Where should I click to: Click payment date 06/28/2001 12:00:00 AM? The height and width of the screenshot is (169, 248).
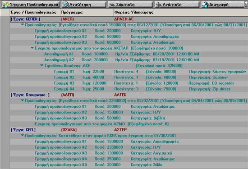pyautogui.click(x=176, y=54)
